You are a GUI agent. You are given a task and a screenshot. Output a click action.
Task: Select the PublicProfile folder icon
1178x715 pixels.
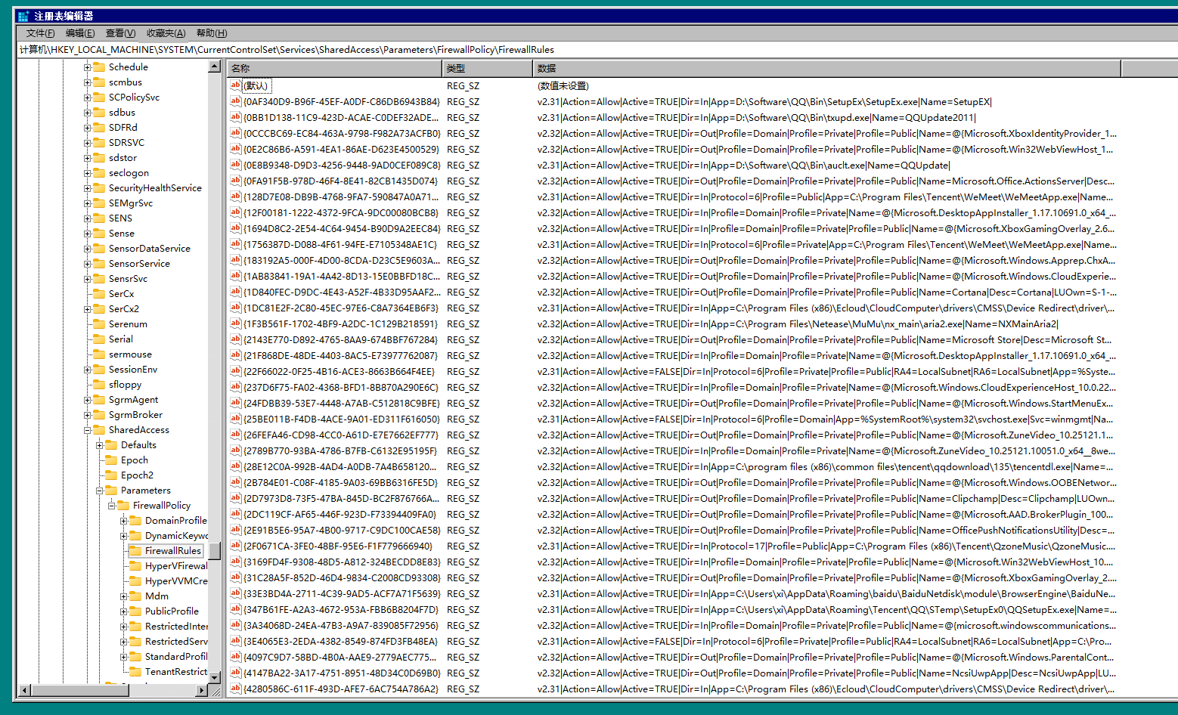(x=135, y=611)
